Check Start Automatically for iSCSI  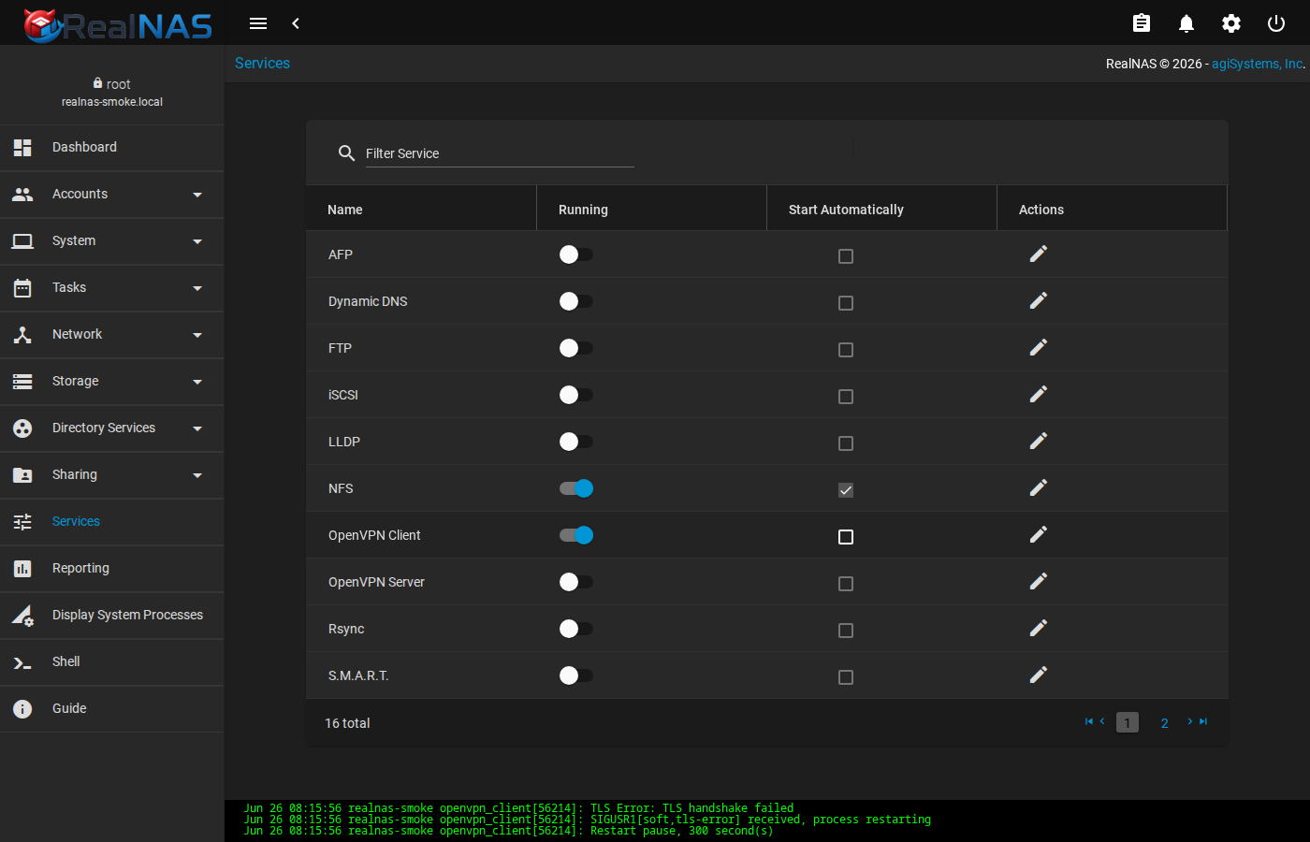pyautogui.click(x=846, y=397)
